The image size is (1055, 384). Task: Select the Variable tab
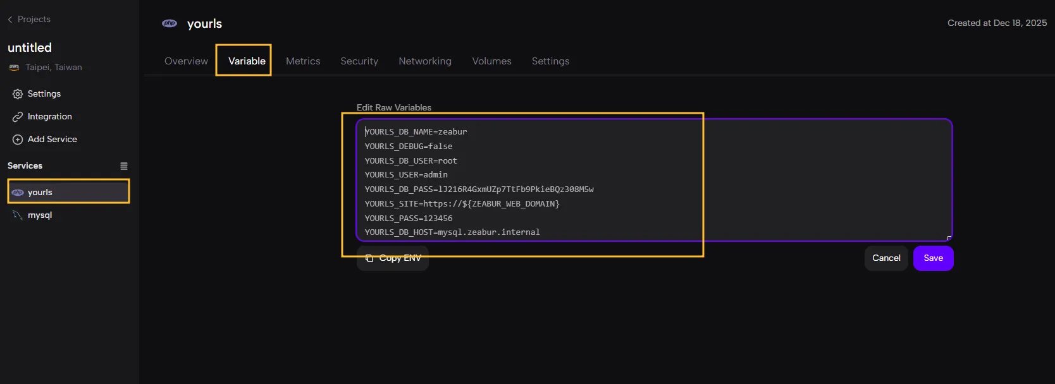coord(247,61)
